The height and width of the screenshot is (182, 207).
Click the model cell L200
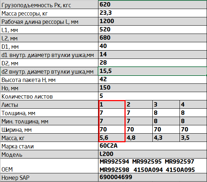point(152,154)
